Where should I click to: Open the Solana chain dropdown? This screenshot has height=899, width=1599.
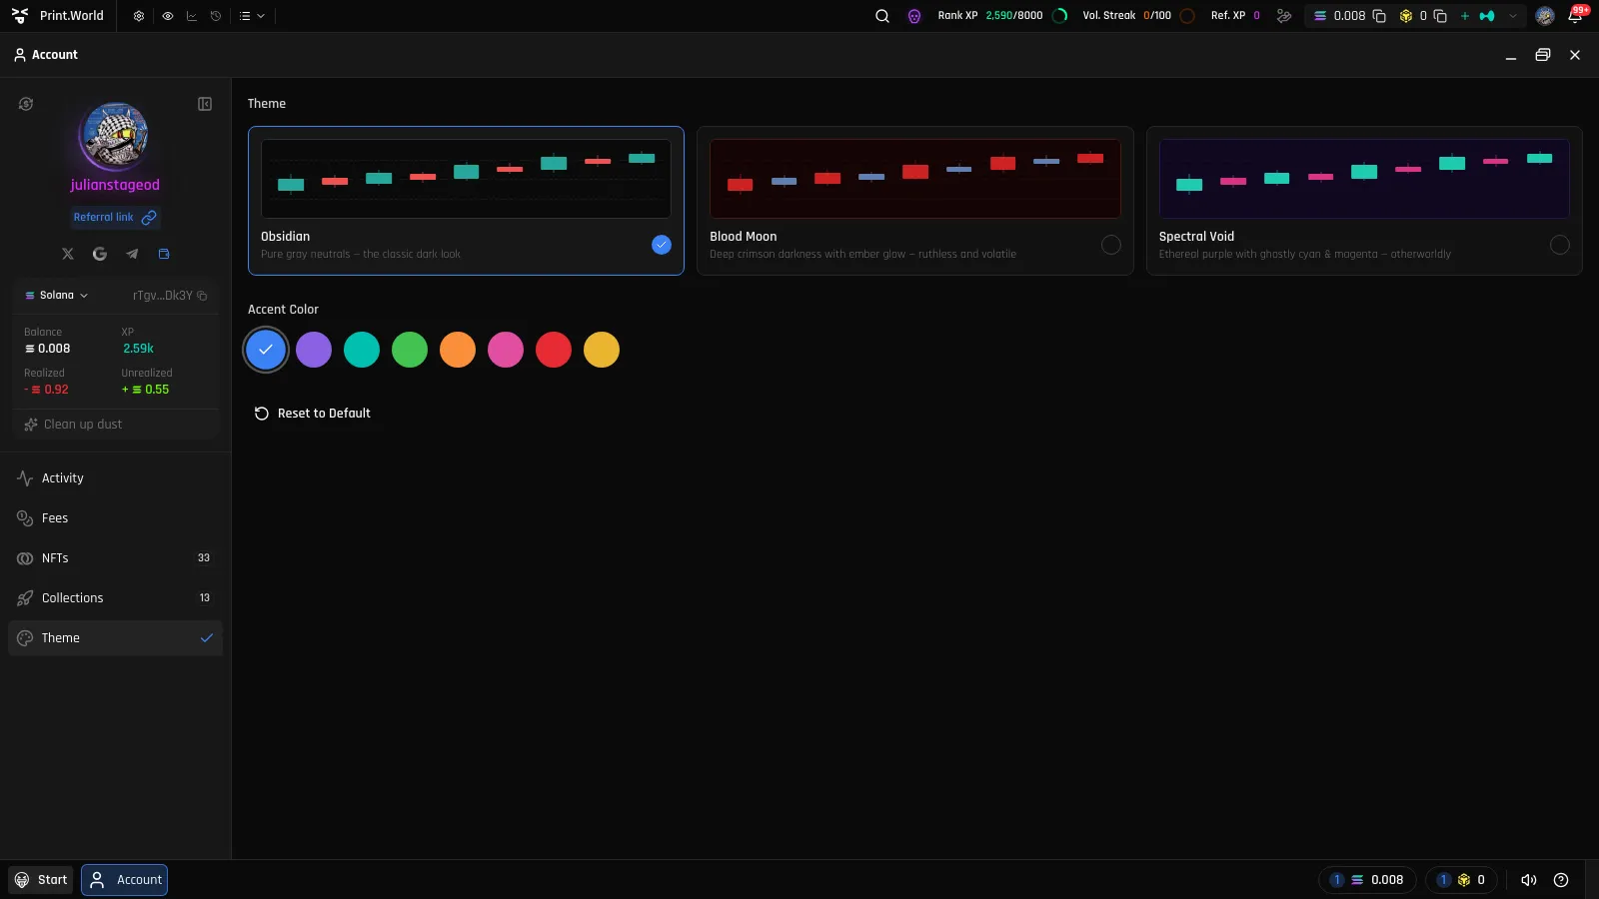click(57, 296)
